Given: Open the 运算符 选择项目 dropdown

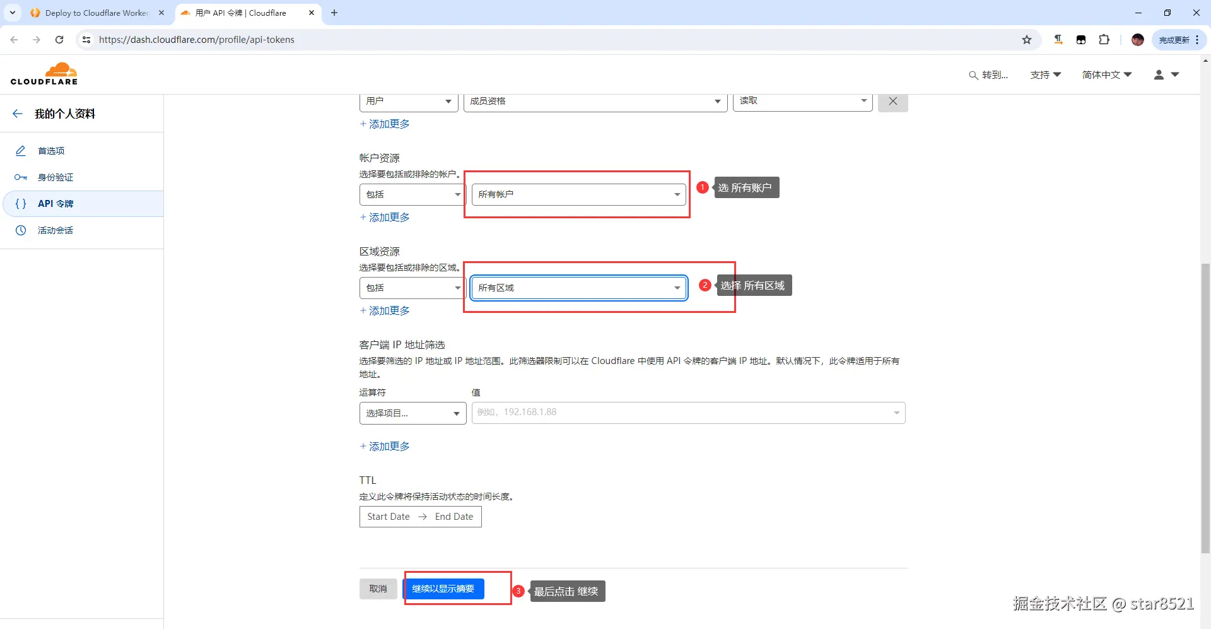Looking at the screenshot, I should (x=412, y=413).
